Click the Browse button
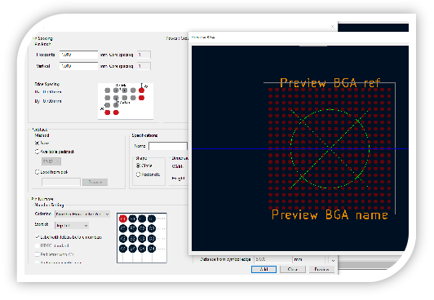This screenshot has width=434, height=300. pos(95,182)
